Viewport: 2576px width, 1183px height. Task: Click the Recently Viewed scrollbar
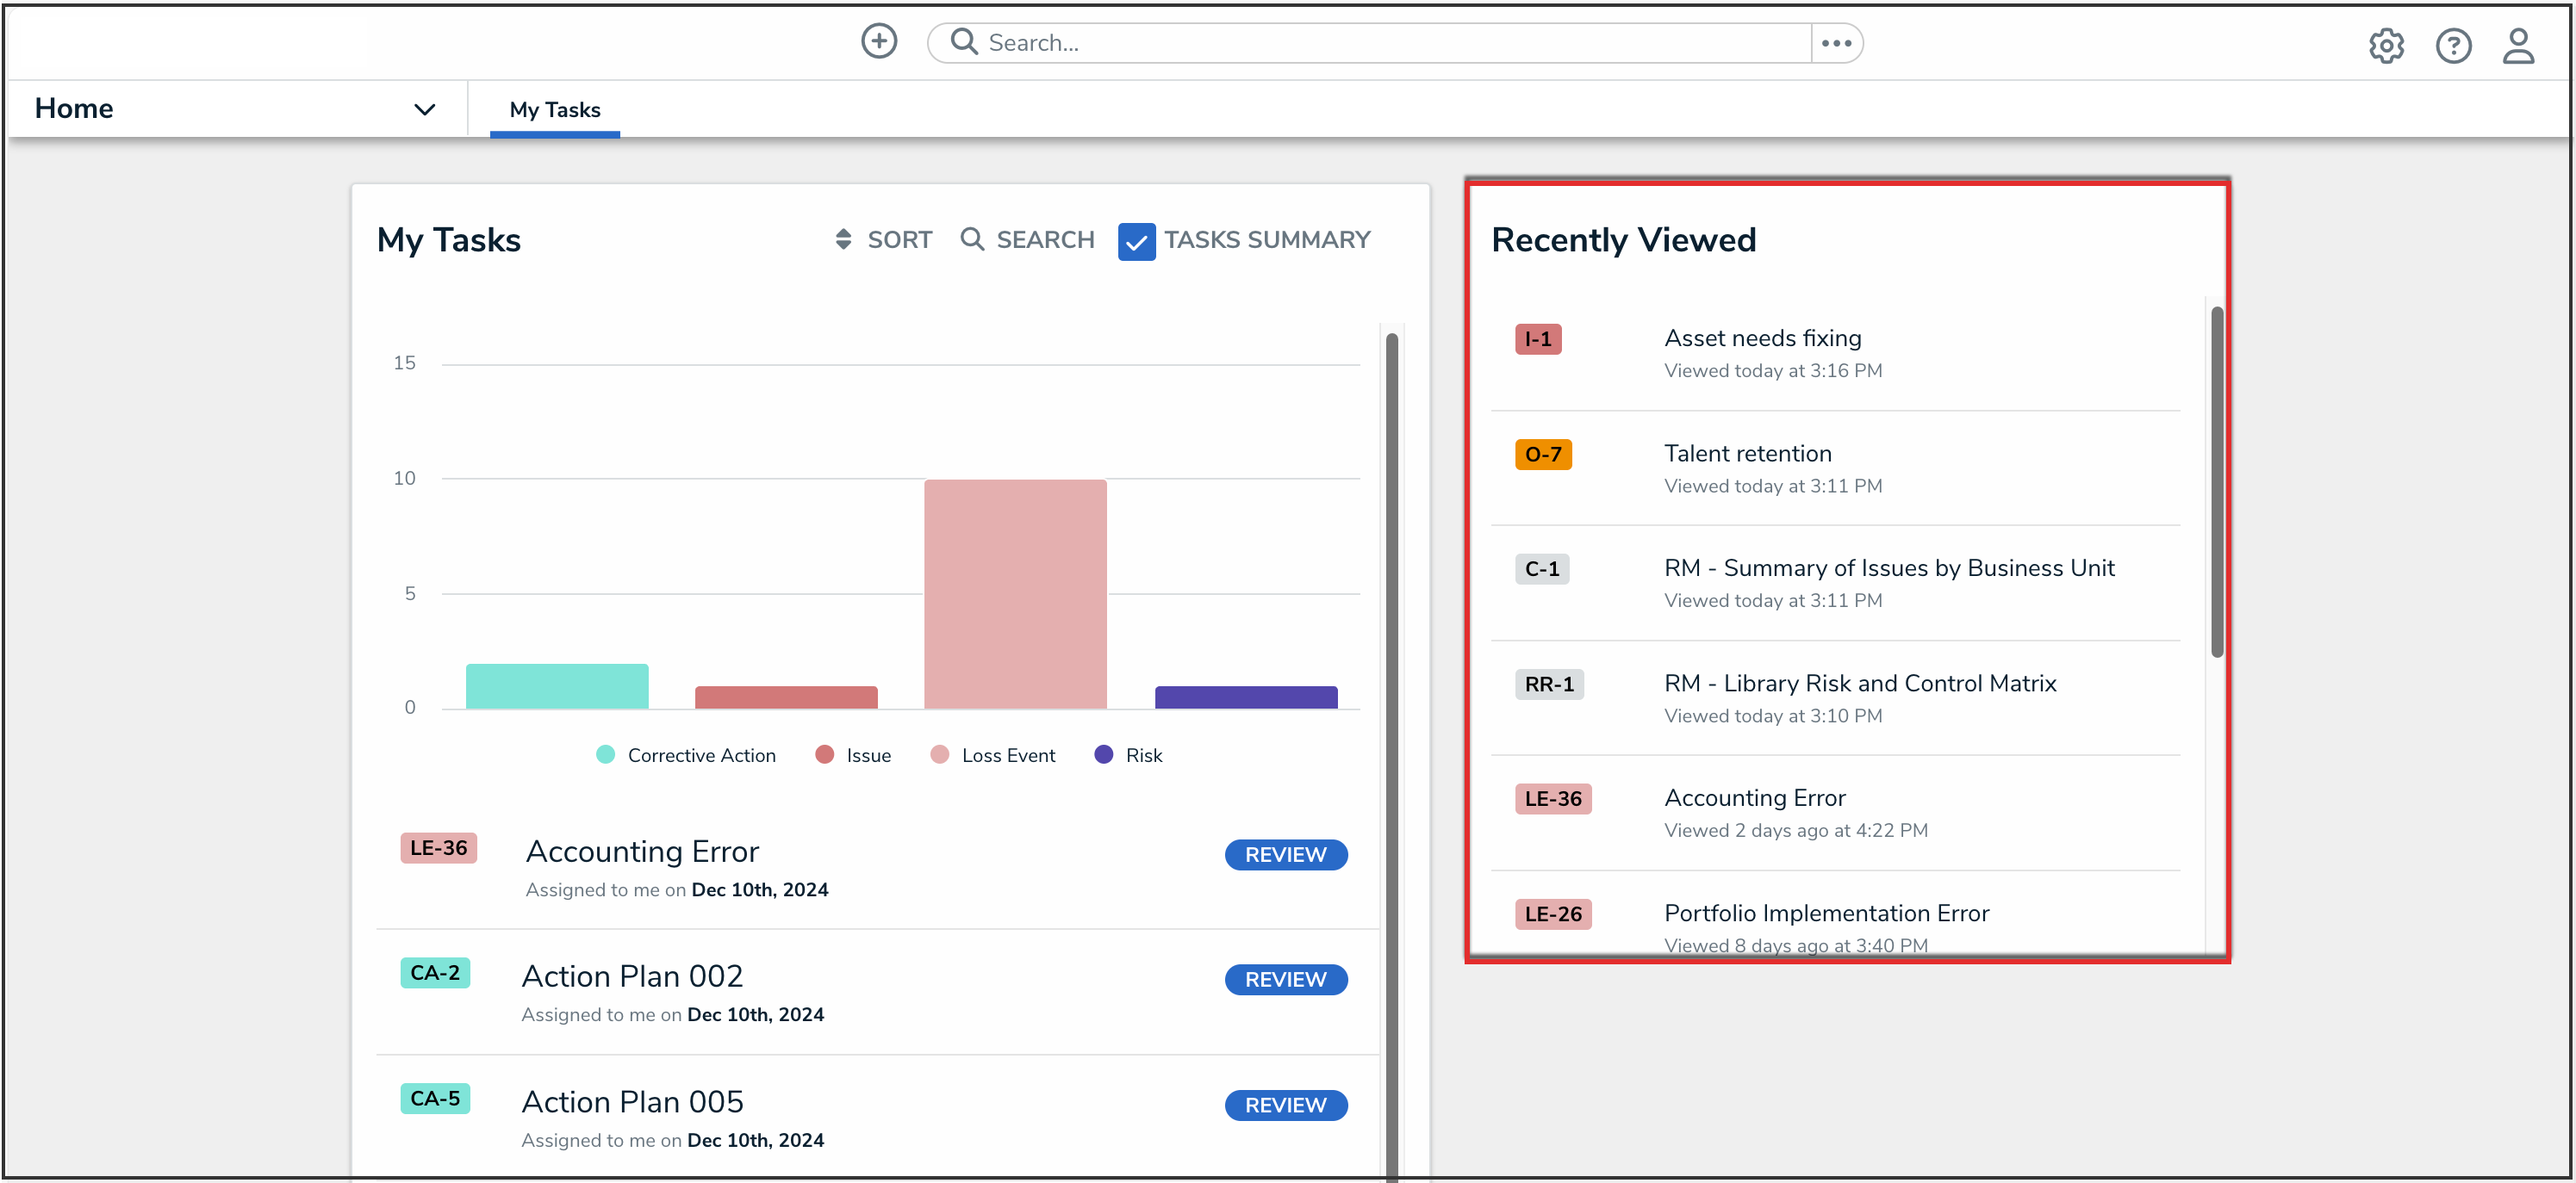pyautogui.click(x=2217, y=481)
